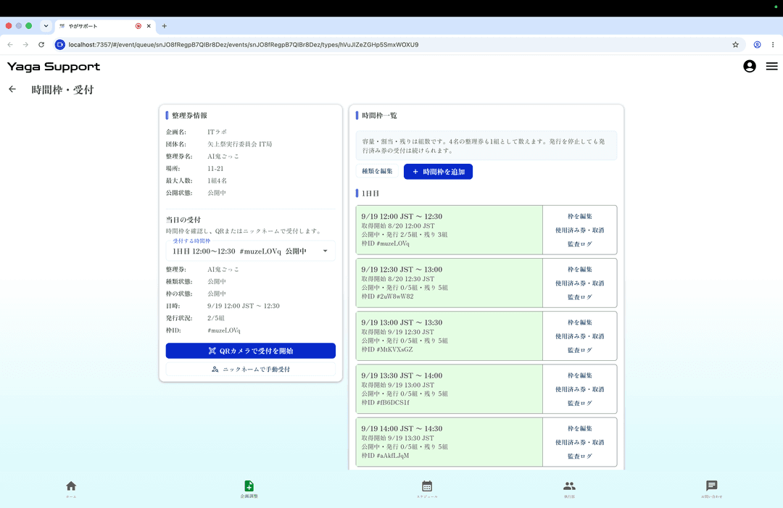The image size is (783, 508).
Task: Open the Home tab in bottom navigation
Action: coord(71,488)
